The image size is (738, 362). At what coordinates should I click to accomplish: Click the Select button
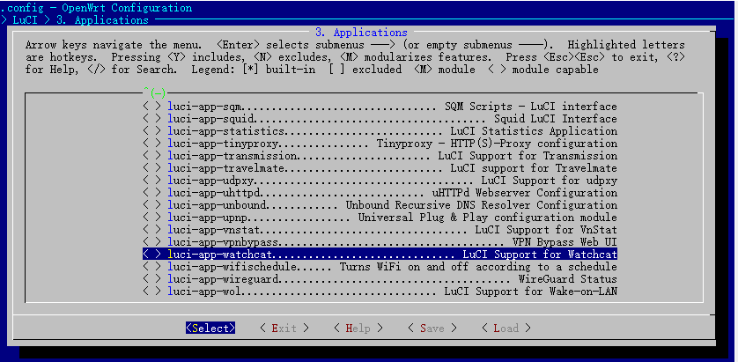coord(210,329)
